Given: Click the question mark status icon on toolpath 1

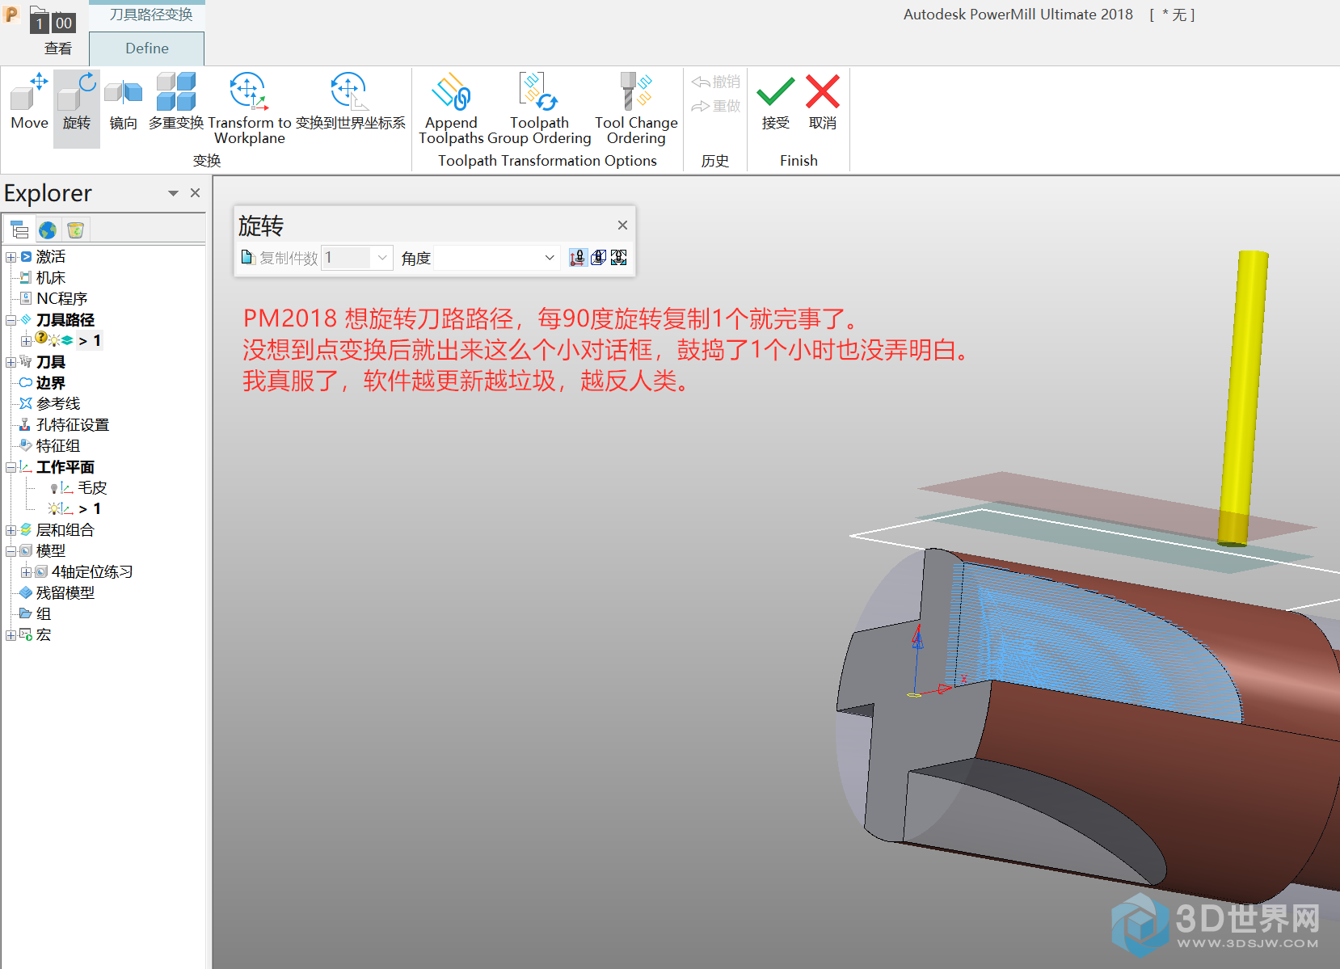Looking at the screenshot, I should (x=41, y=338).
